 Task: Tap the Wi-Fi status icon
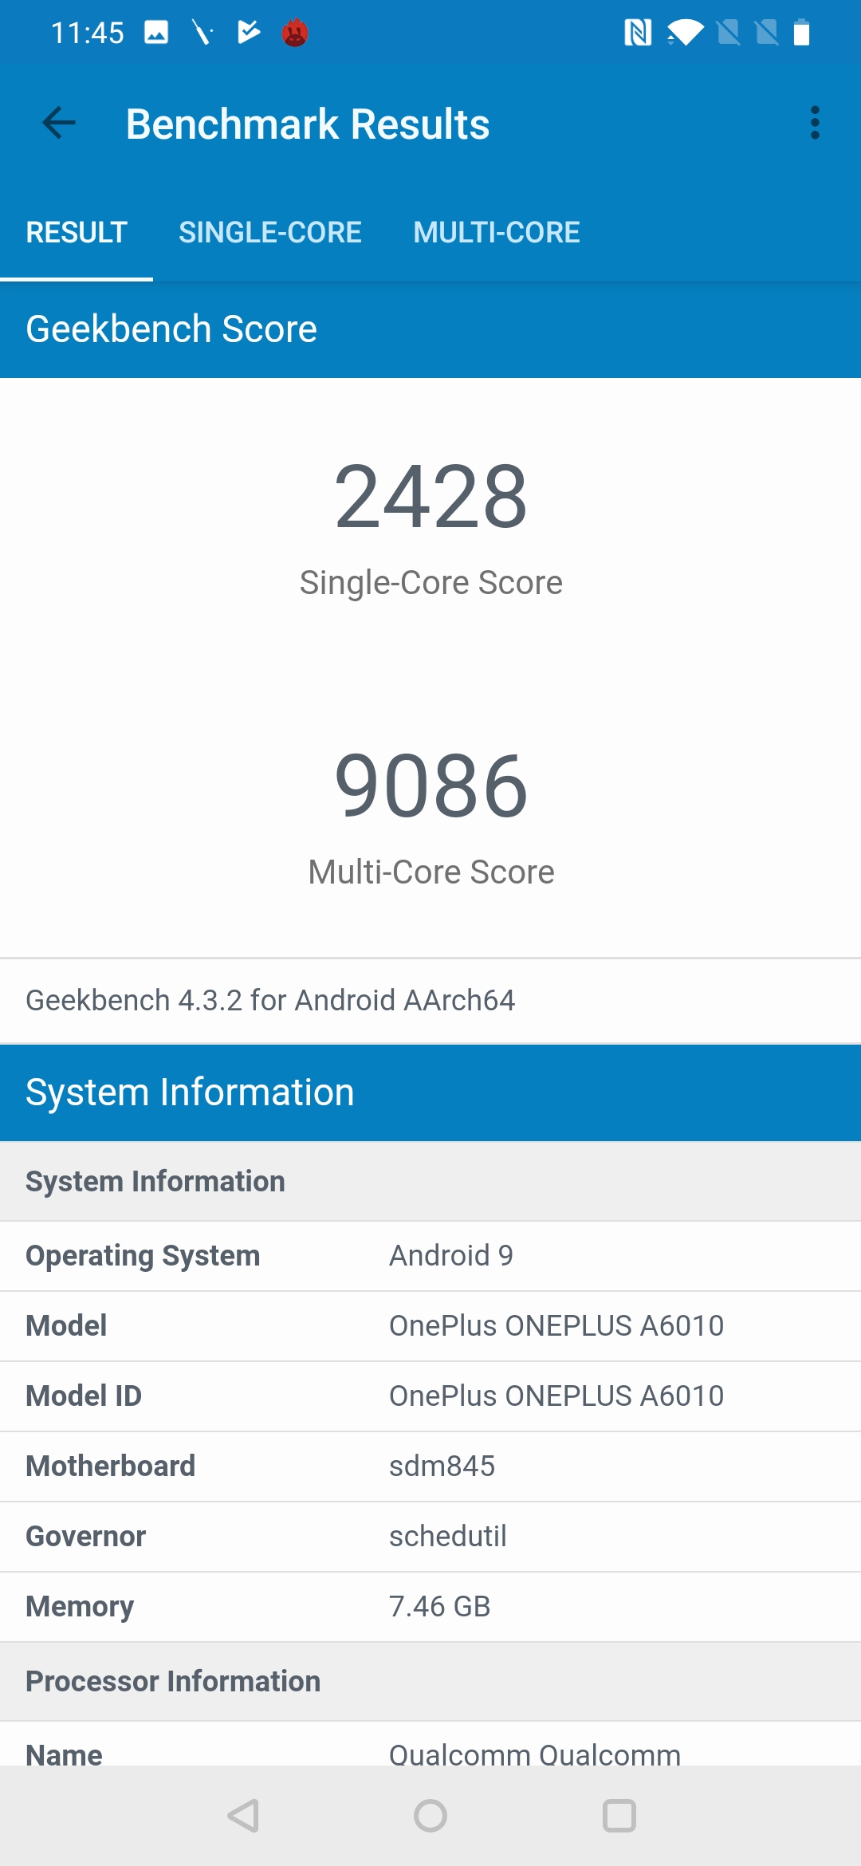(x=686, y=33)
